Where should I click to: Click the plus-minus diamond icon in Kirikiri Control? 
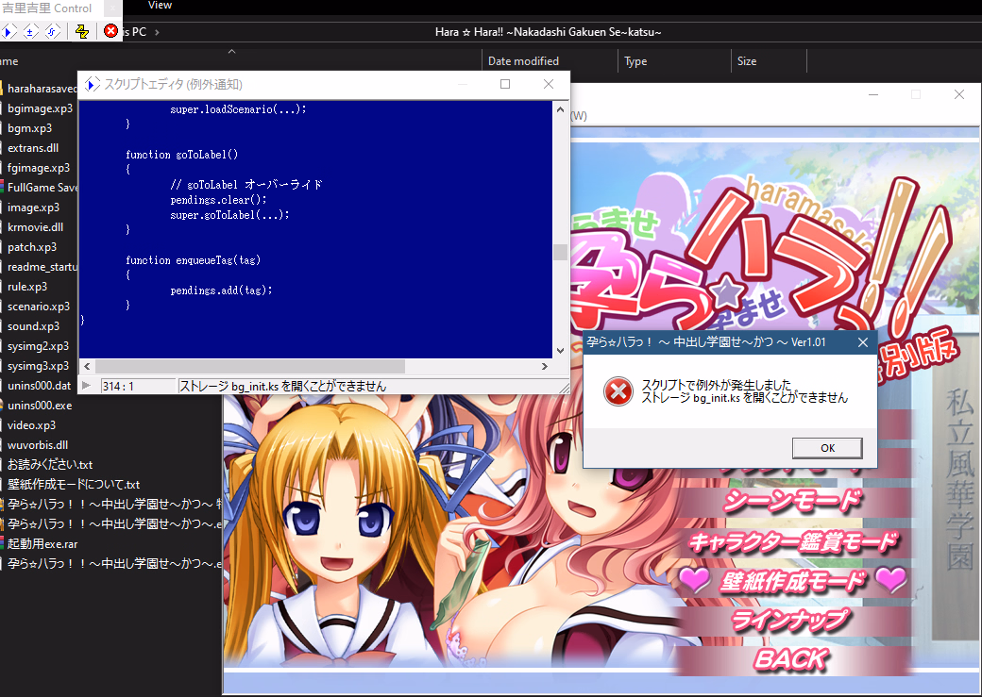coord(30,31)
